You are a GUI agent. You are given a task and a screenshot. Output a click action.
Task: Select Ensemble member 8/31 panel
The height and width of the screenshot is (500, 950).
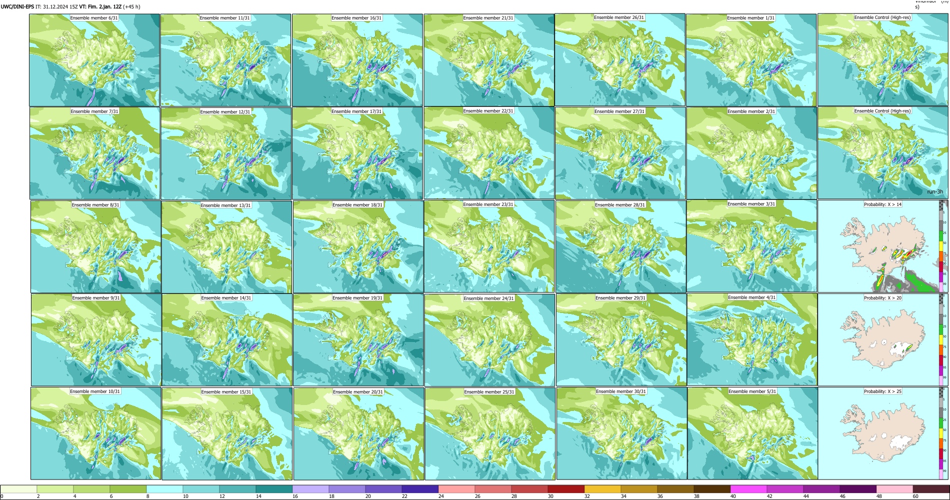click(x=96, y=247)
